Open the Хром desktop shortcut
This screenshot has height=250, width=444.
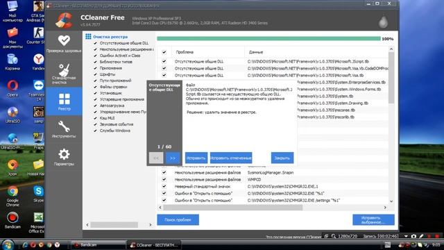(12, 167)
